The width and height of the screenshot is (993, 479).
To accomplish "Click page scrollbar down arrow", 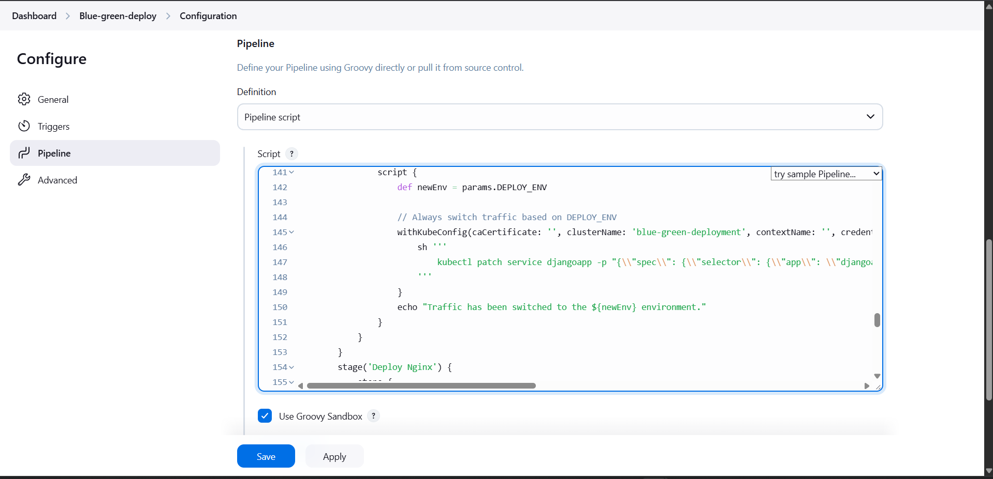I will [x=989, y=471].
